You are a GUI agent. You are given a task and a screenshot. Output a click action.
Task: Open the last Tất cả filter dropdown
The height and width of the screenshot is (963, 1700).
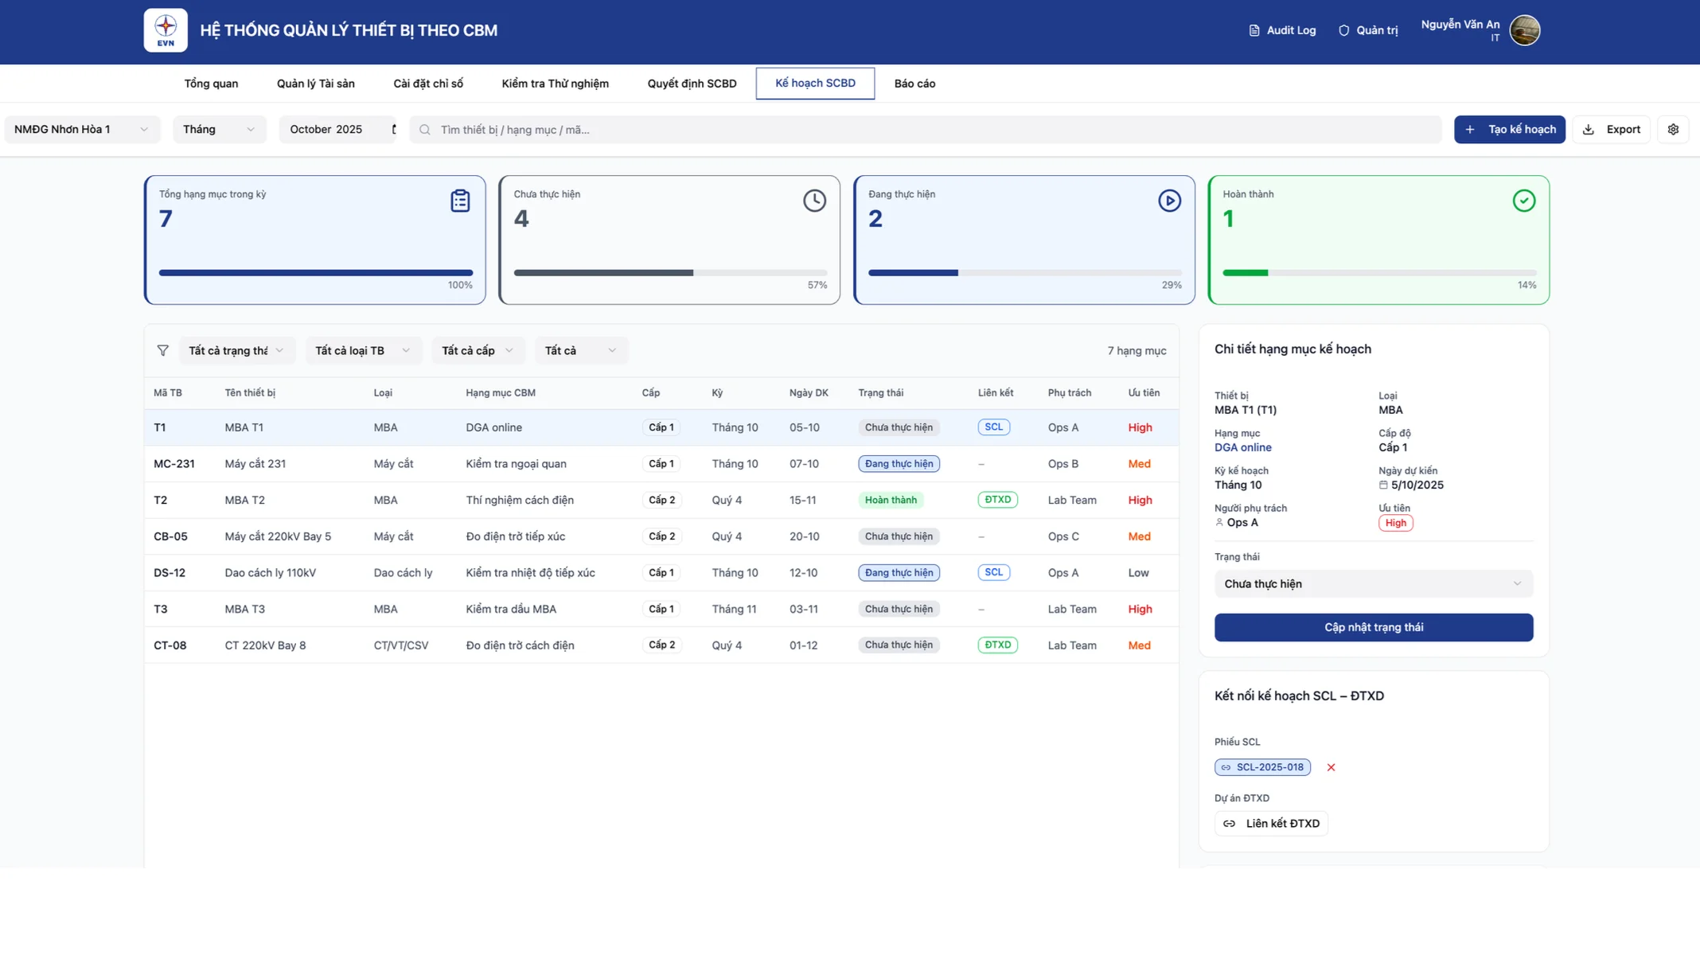(x=581, y=350)
